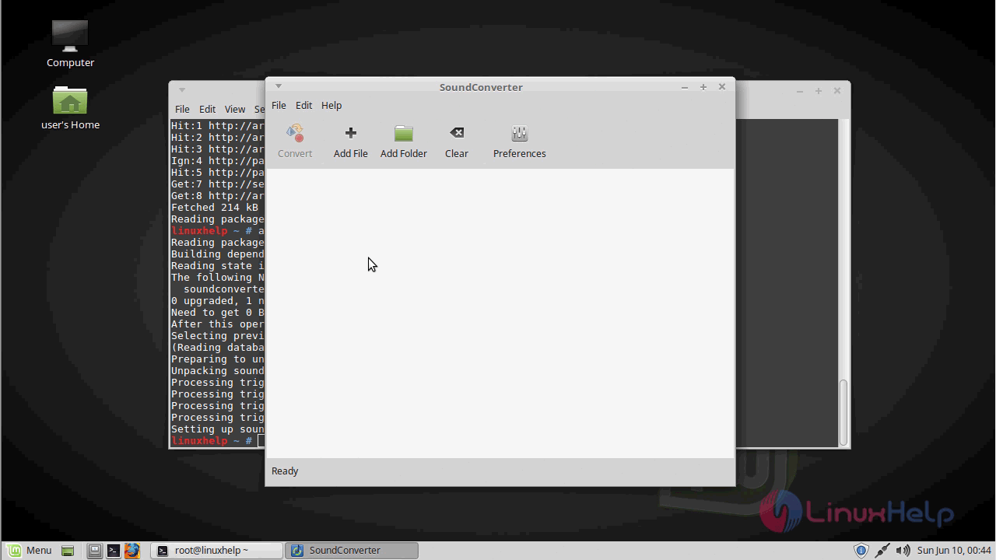
Task: Open the SoundConverter Edit menu
Action: (x=303, y=105)
